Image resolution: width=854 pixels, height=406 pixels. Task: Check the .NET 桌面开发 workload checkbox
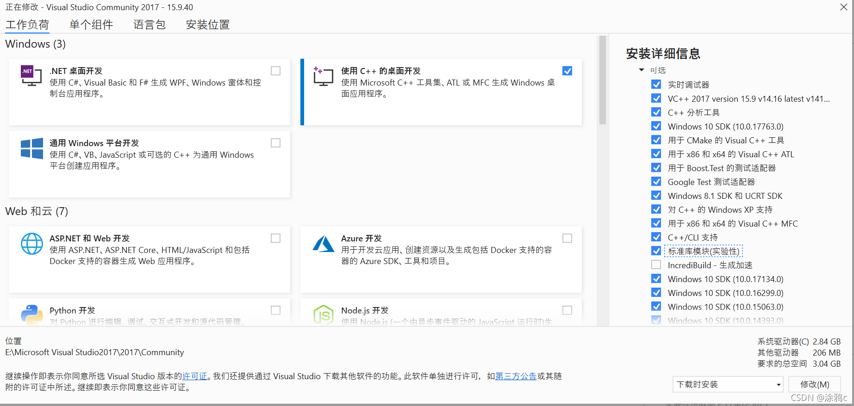276,71
